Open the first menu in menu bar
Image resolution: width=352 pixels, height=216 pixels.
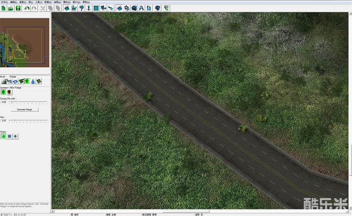[x=4, y=2]
